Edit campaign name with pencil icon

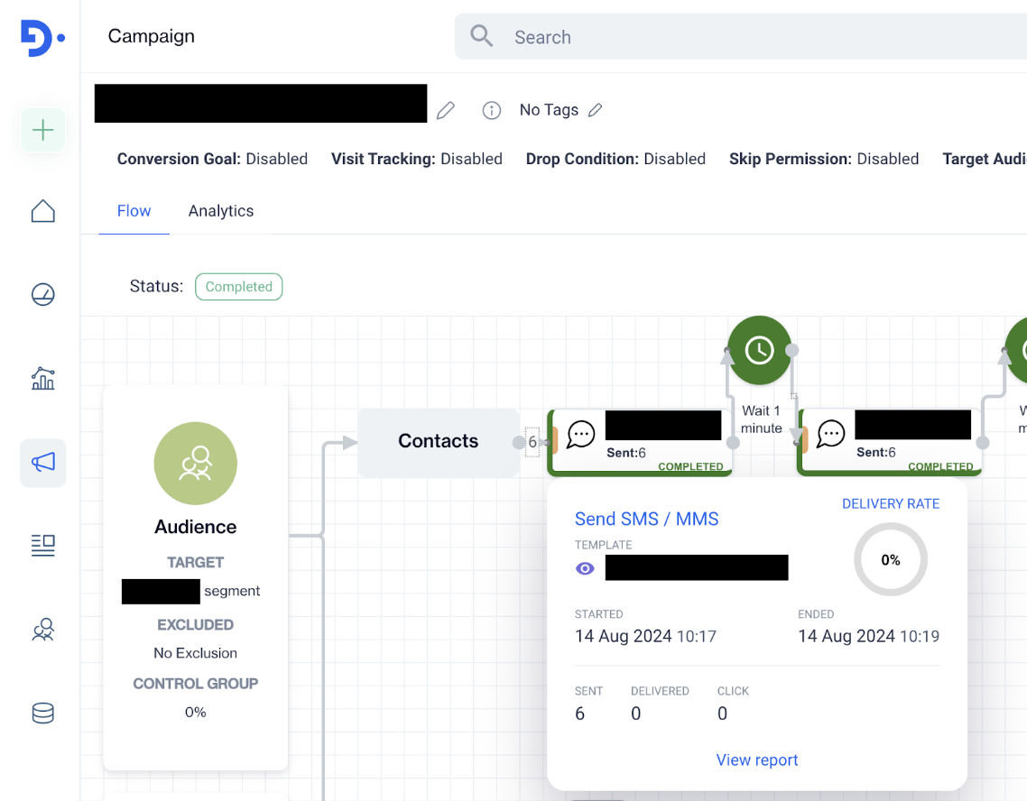pyautogui.click(x=446, y=110)
